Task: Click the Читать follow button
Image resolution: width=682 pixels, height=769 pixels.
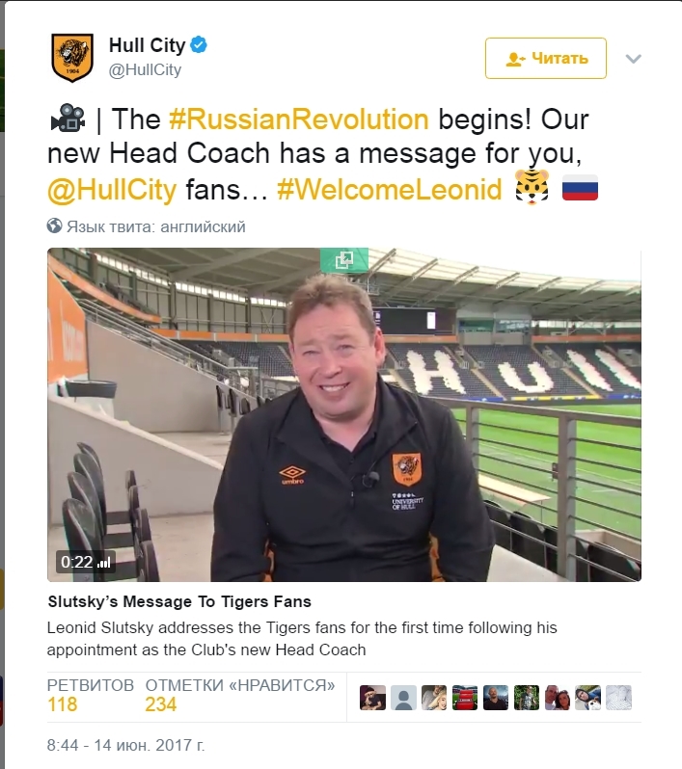Action: click(x=545, y=59)
